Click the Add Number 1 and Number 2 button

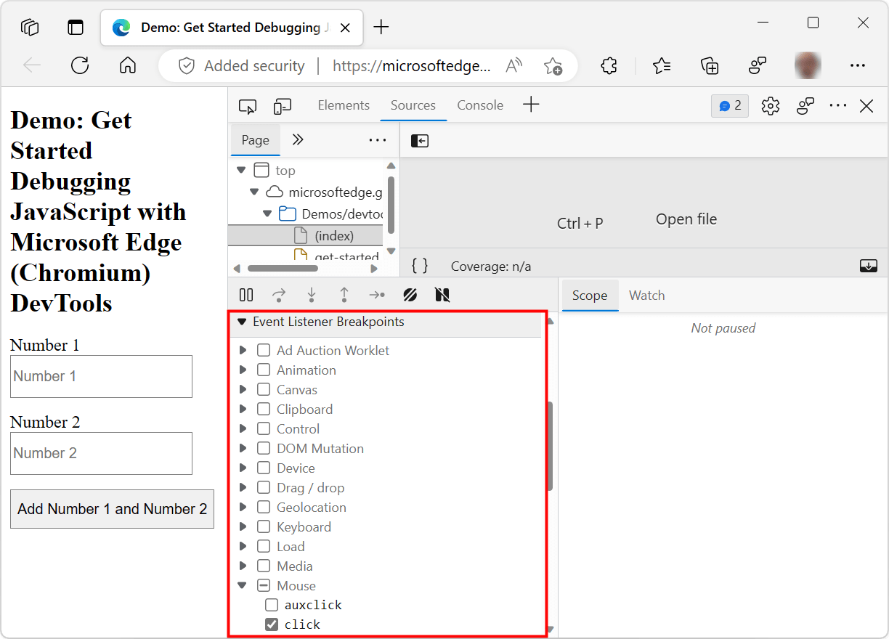112,509
